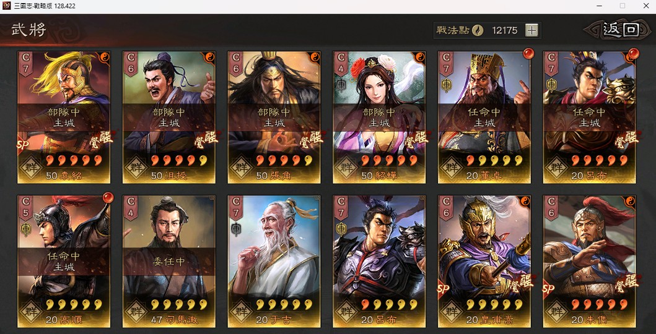
Task: Click the 車 troop icon on 貂蟬 card
Action: pos(341,85)
